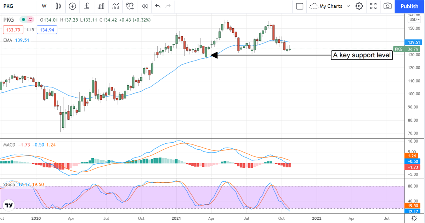Image resolution: width=425 pixels, height=223 pixels.
Task: Click the O134.01 open value
Action: coord(49,20)
